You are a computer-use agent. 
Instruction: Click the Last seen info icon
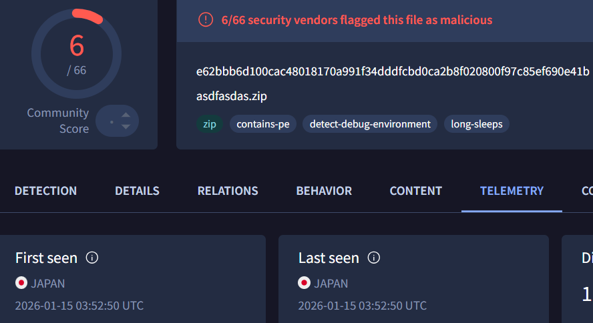click(x=374, y=258)
